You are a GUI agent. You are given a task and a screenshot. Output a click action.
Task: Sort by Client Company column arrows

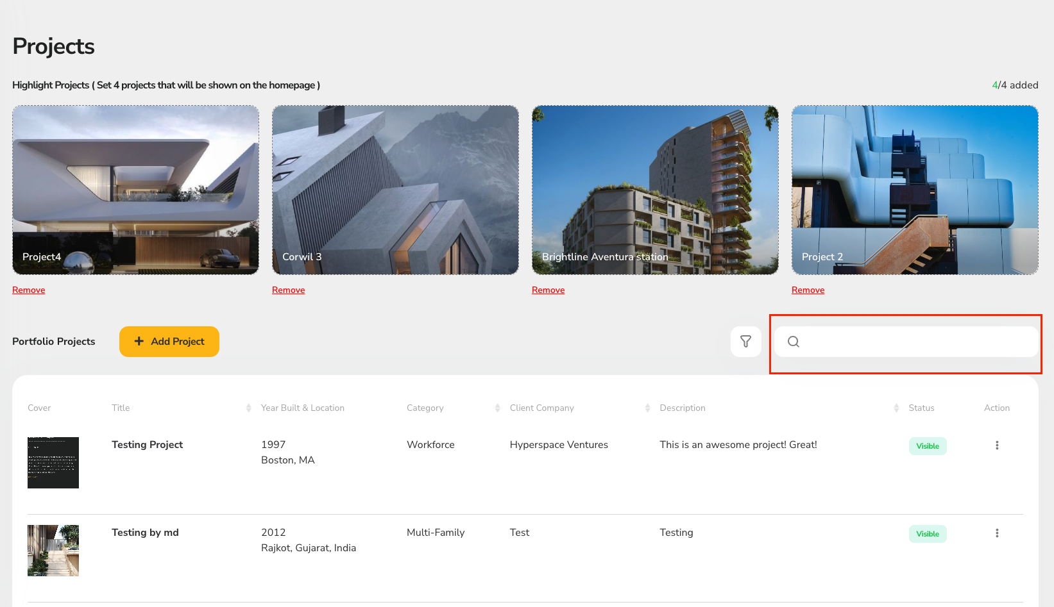click(647, 408)
